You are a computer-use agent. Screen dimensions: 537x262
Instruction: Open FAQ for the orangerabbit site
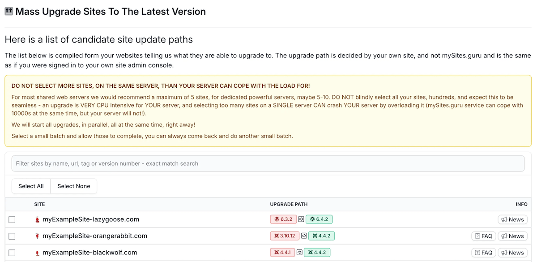click(x=484, y=236)
